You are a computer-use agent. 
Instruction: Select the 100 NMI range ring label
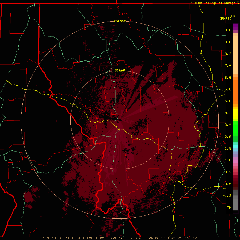[x=120, y=21]
